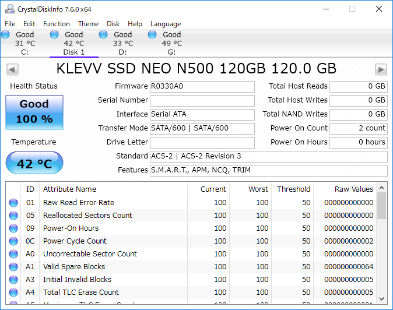The height and width of the screenshot is (310, 393).
Task: Click status orb for Valid Spare Blocks
Action: pos(13,267)
